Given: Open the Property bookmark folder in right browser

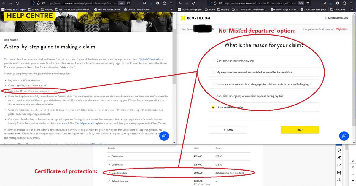Looking at the screenshot, I should pyautogui.click(x=223, y=9).
